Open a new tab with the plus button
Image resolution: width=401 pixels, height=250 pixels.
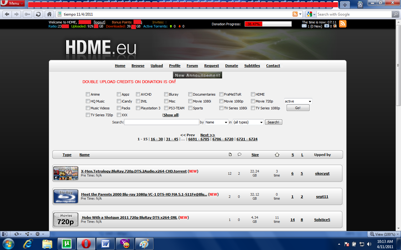pos(345,5)
